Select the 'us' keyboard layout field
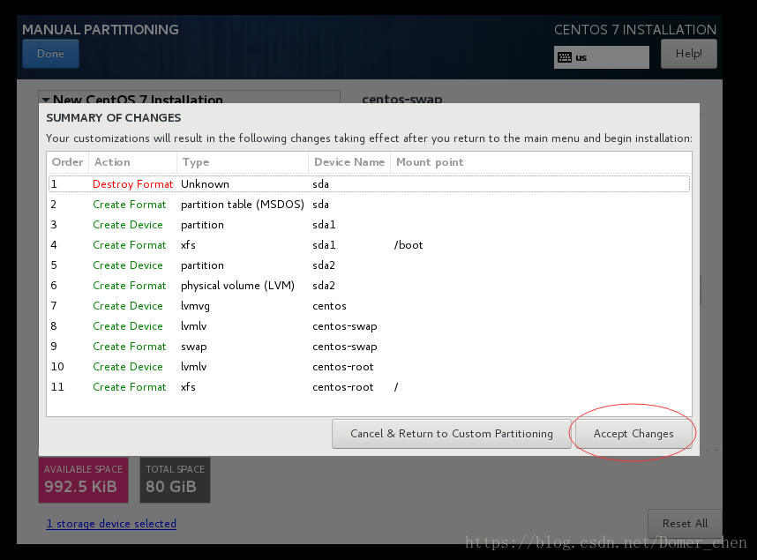This screenshot has height=560, width=757. (601, 57)
